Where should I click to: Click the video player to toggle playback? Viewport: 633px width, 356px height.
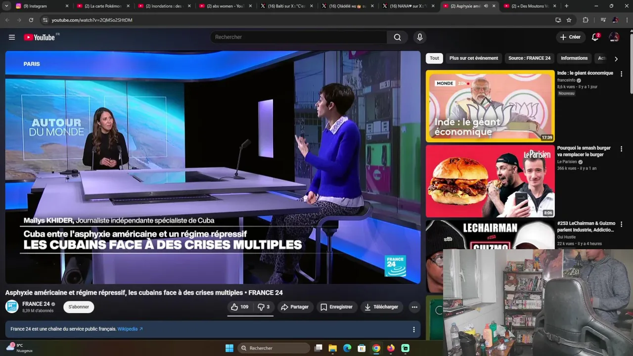(213, 167)
